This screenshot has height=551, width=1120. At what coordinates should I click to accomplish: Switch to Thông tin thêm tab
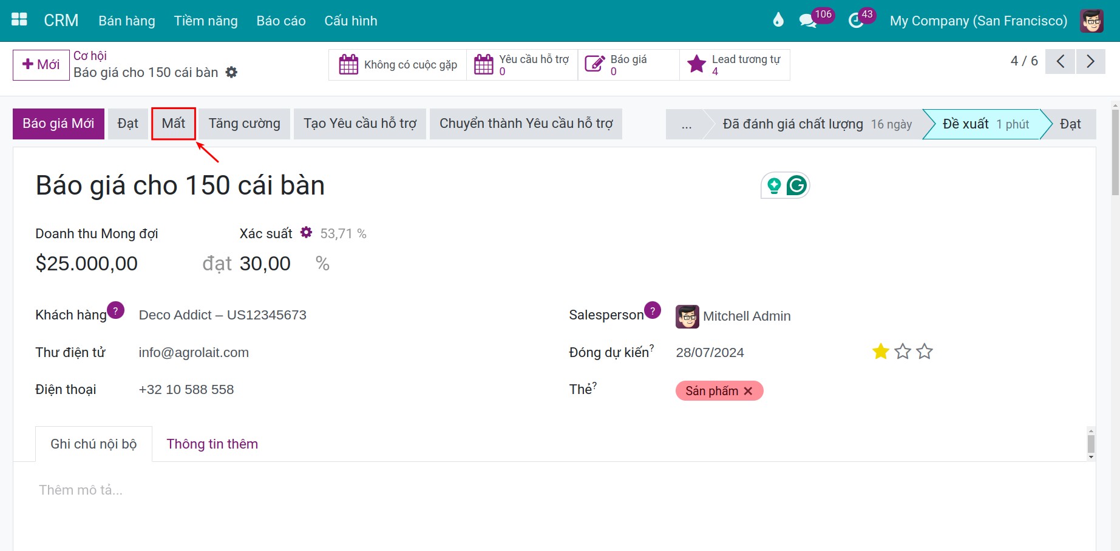coord(212,444)
